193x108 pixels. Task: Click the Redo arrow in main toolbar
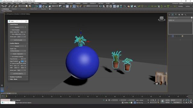coord(6,6)
